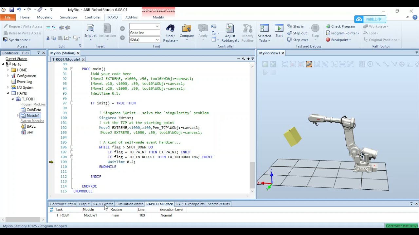
Task: Click Controller status 1/1 indicator
Action: [402, 226]
